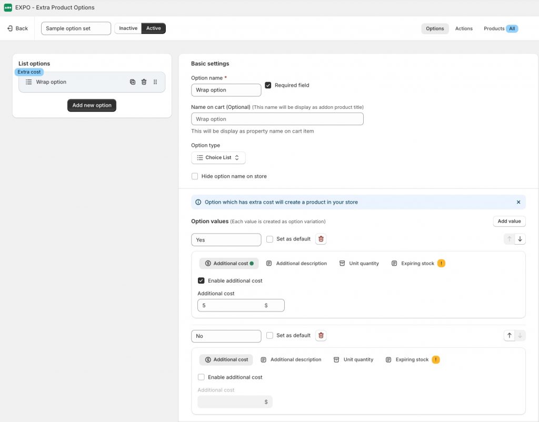The image size is (539, 422).
Task: Dismiss the extra cost info banner
Action: point(518,202)
